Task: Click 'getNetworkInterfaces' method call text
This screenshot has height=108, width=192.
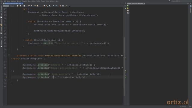Action: click(80, 15)
